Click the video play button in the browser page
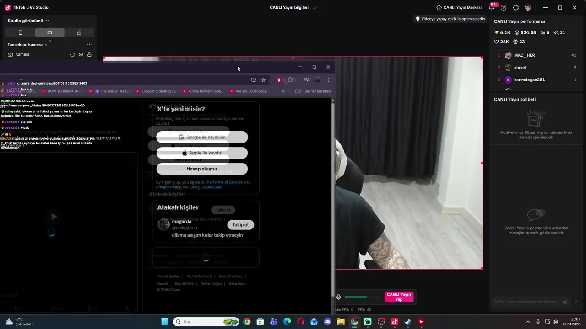Viewport: 586px width, 329px height. coord(54,217)
